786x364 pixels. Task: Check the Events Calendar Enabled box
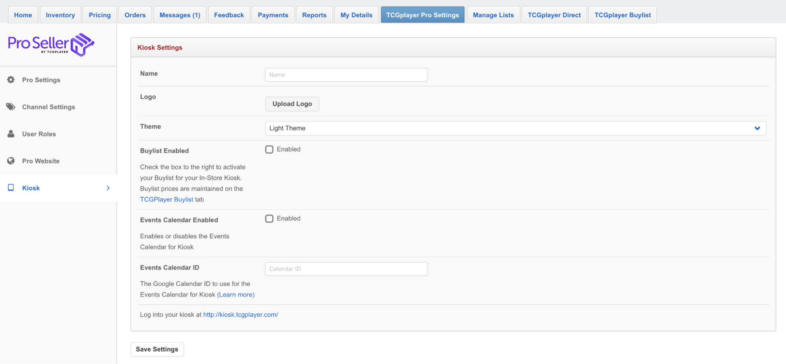click(x=269, y=218)
